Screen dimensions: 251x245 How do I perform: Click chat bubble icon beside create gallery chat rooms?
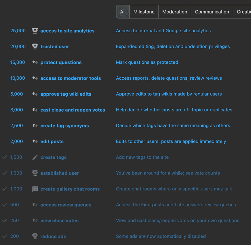35,189
